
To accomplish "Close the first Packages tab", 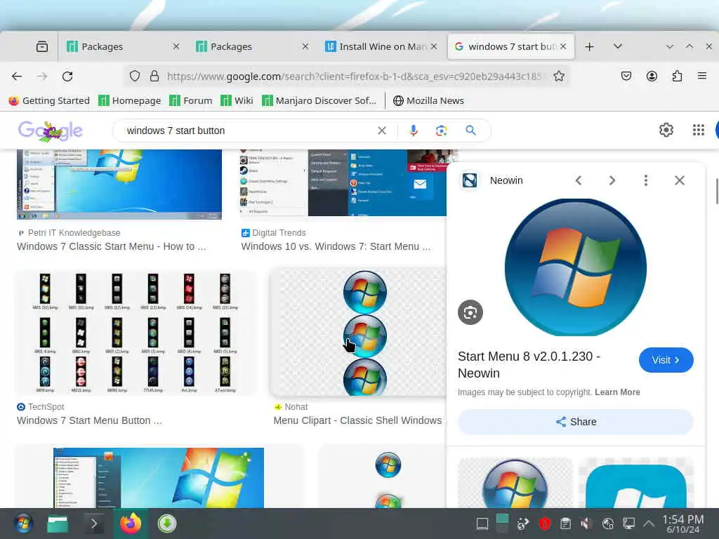I will 176,46.
